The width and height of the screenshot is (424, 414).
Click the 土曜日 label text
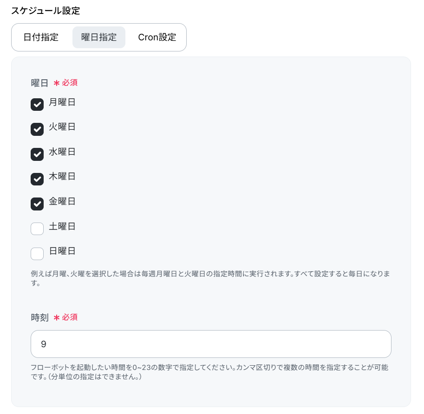point(62,226)
